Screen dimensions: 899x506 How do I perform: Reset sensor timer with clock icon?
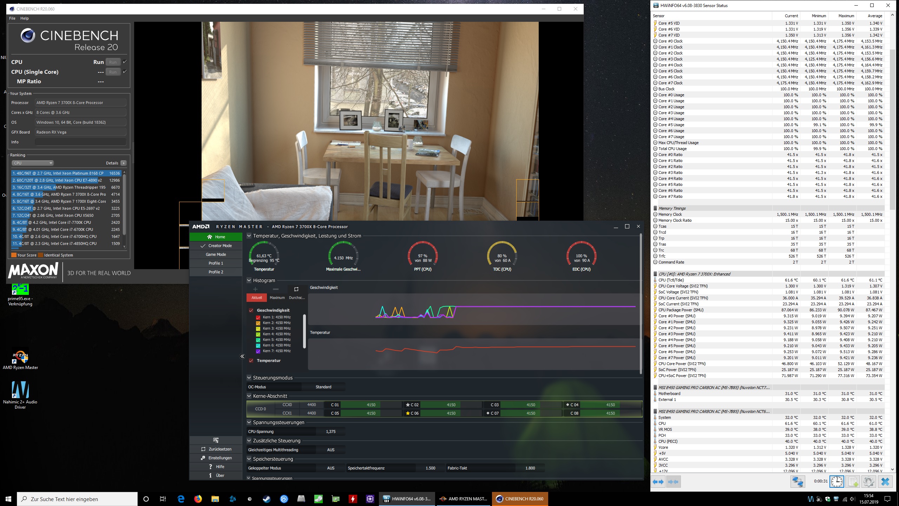pyautogui.click(x=837, y=481)
